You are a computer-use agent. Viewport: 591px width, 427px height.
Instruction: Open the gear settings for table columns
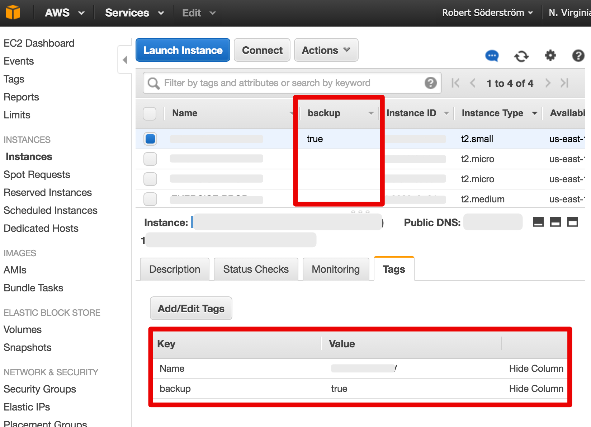[550, 56]
